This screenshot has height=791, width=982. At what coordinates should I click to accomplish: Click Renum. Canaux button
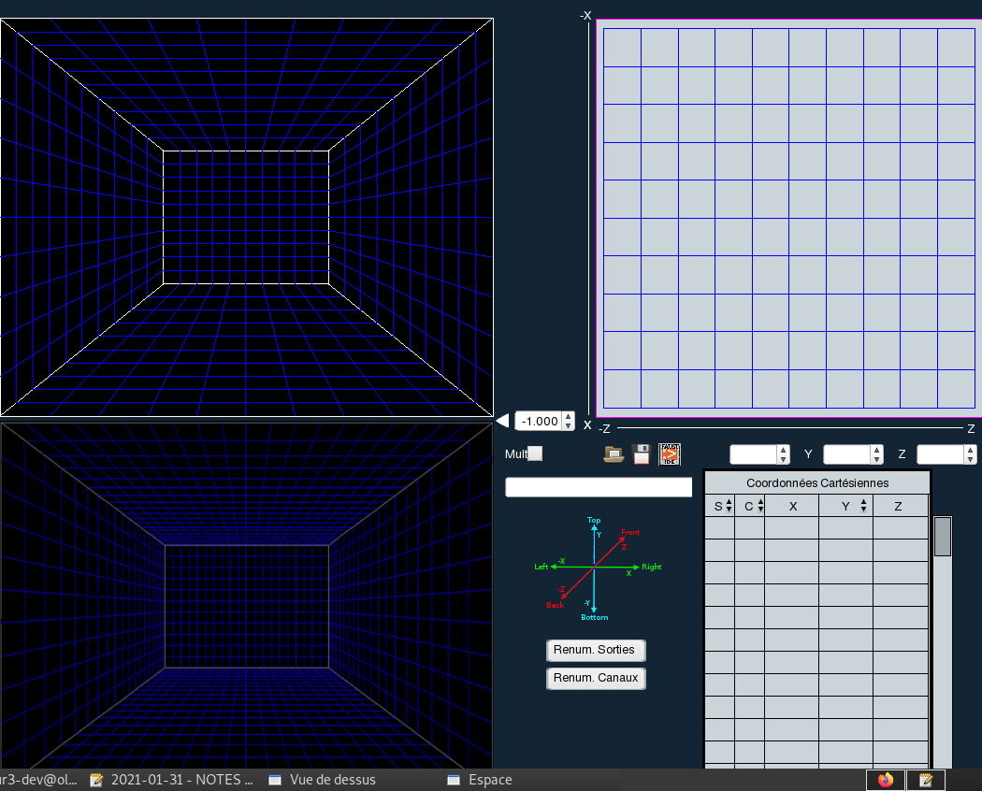click(595, 678)
